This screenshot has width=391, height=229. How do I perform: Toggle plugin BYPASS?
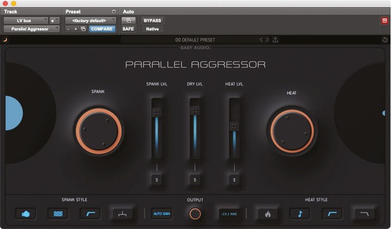pos(152,21)
